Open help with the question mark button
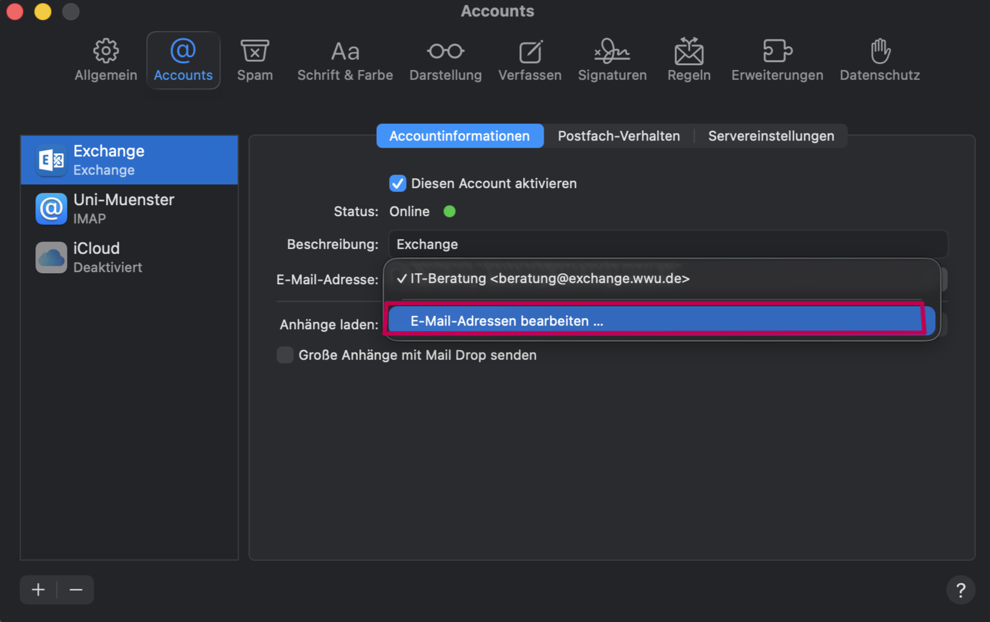The image size is (990, 622). (960, 590)
